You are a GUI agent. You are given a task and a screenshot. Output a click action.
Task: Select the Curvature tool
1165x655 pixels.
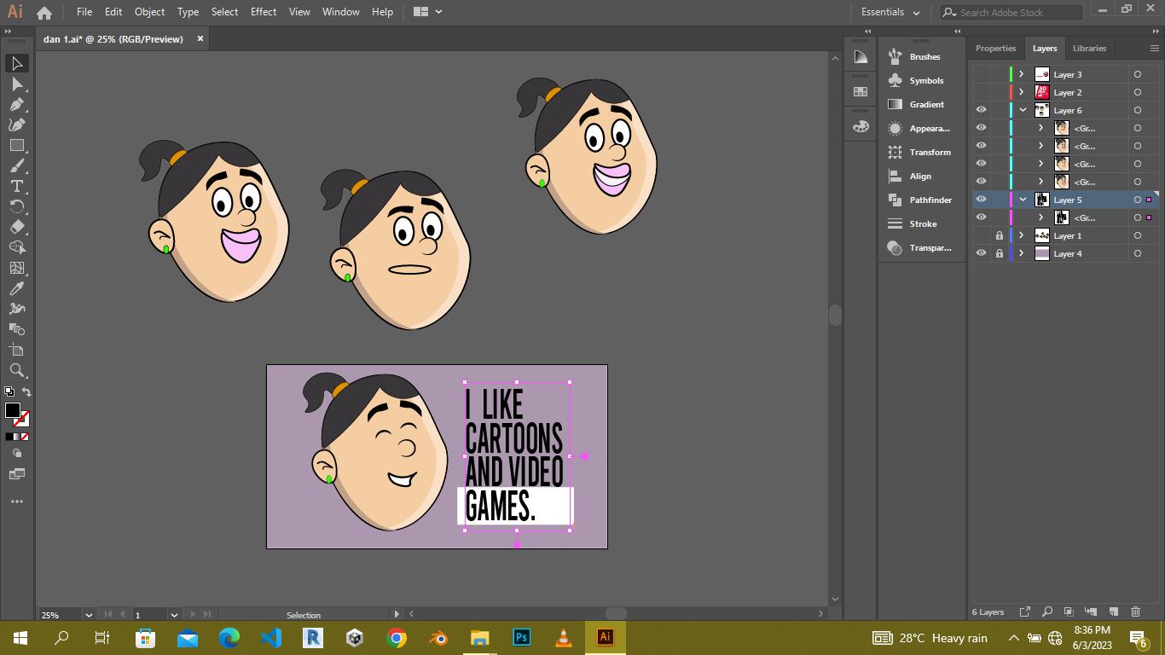pyautogui.click(x=16, y=125)
